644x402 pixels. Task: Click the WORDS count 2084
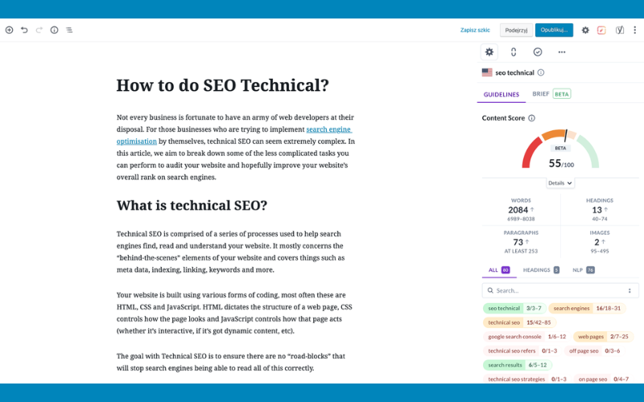(518, 210)
